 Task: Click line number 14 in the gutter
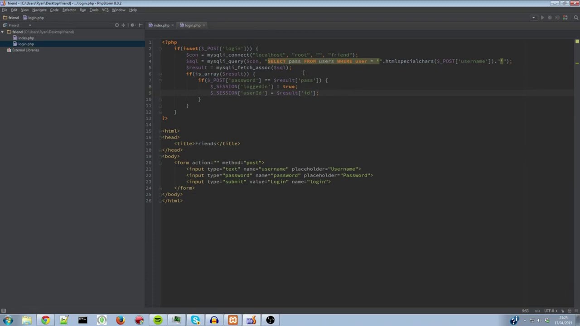149,125
